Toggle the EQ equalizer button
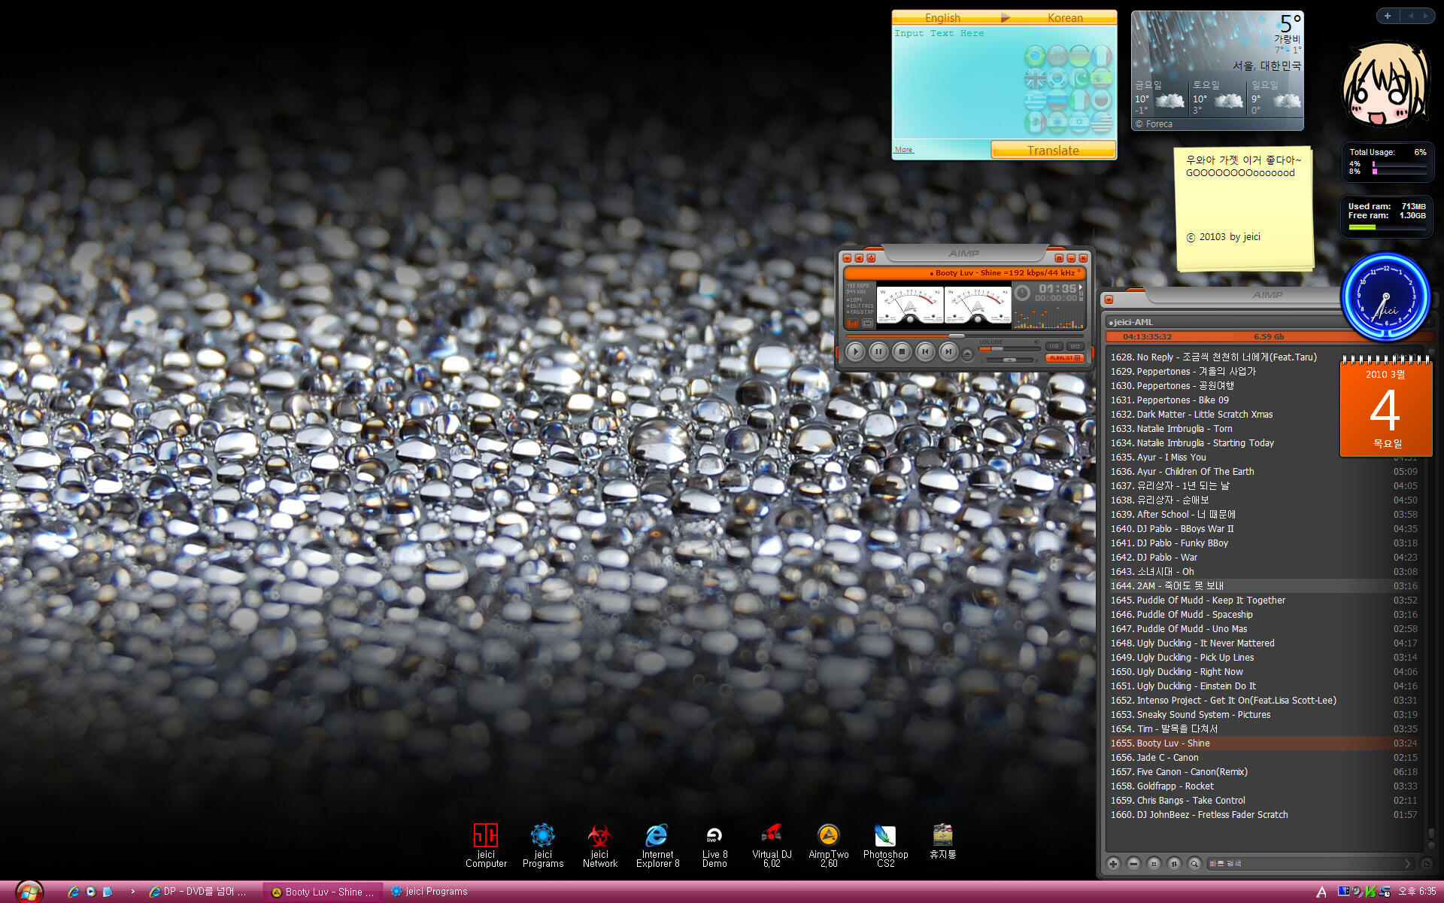The image size is (1444, 903). tap(1075, 346)
